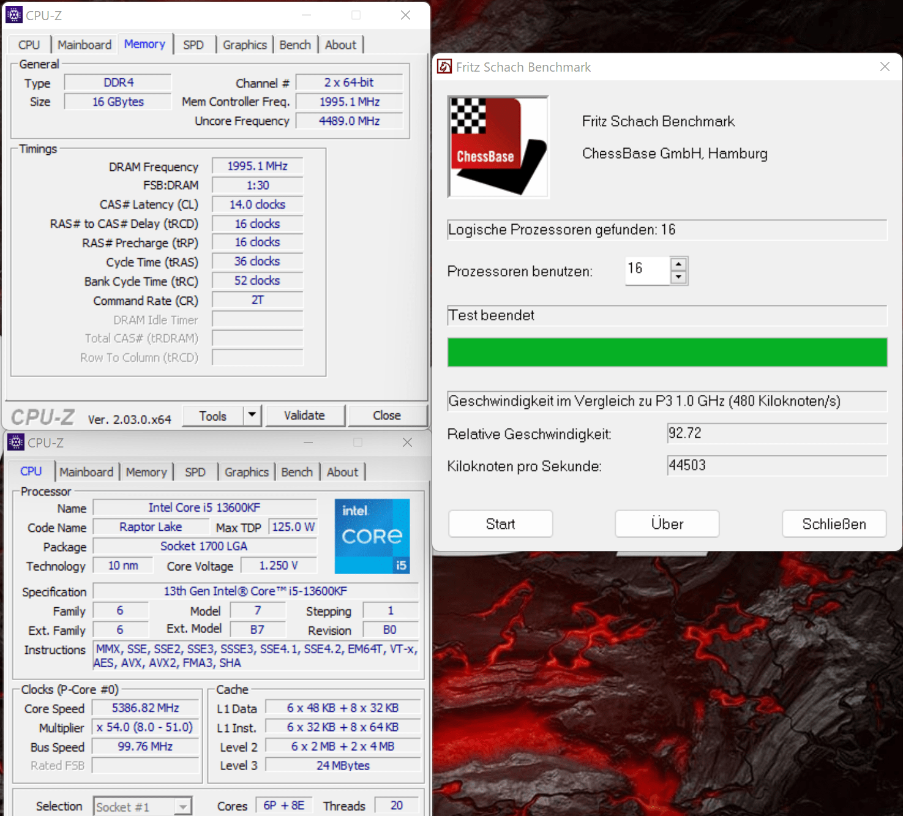Open Graphics tab in lower CPU-Z window
This screenshot has width=903, height=816.
(247, 472)
